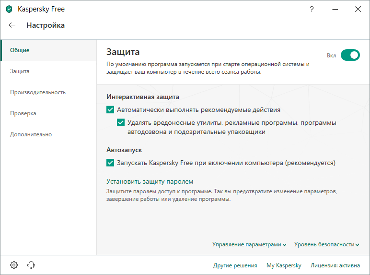Image resolution: width=370 pixels, height=275 pixels.
Task: Open the Защита sidebar section
Action: tap(20, 71)
